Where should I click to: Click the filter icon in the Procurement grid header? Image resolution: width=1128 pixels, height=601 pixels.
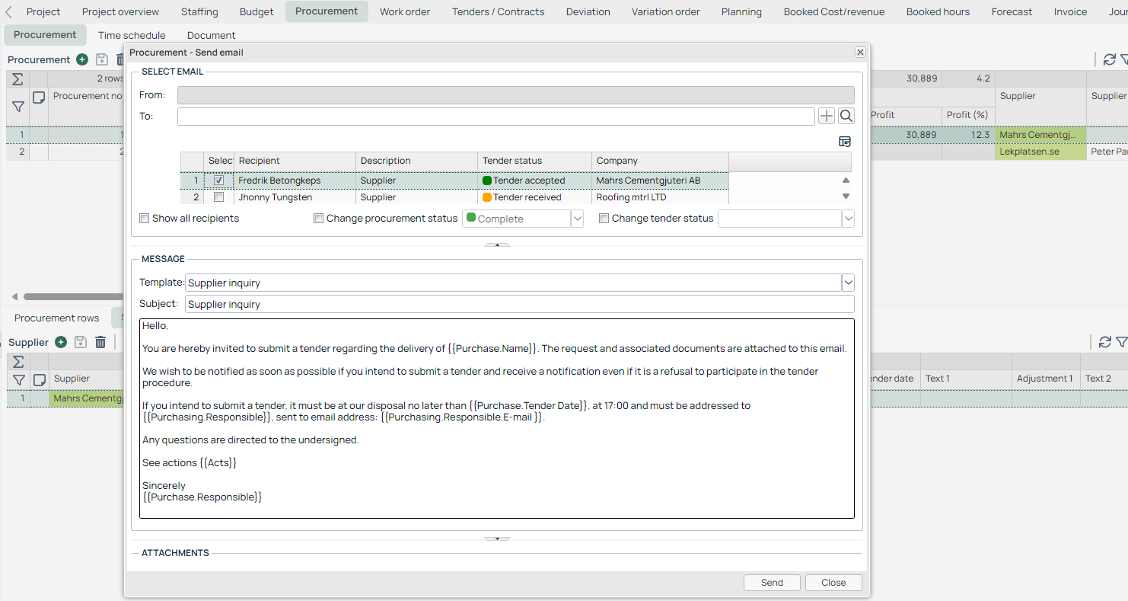(x=18, y=107)
